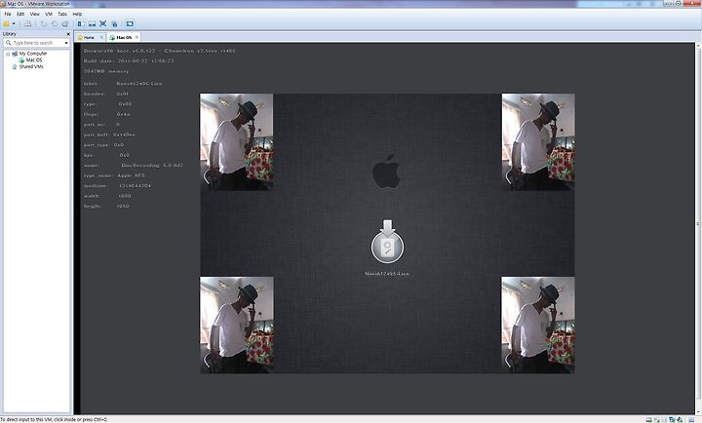Click the message log status bar icon
Screen dimensions: 702x423
tap(691, 420)
